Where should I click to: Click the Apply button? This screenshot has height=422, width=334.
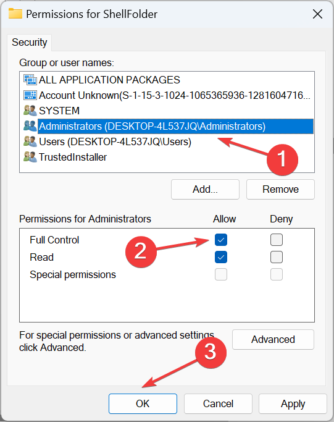[293, 403]
